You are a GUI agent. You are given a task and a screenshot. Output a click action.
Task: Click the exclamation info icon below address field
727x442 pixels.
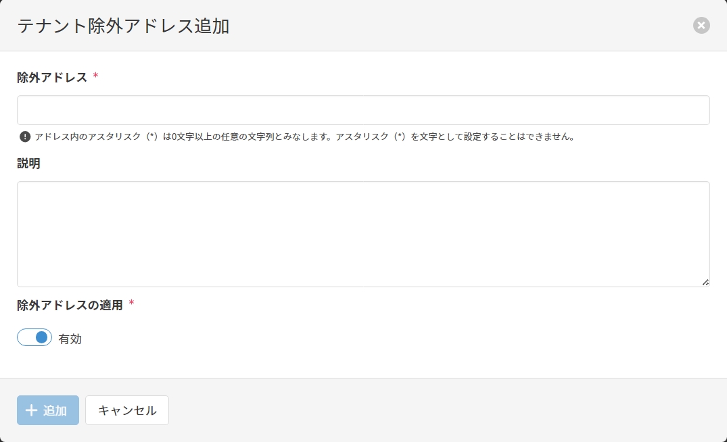25,137
